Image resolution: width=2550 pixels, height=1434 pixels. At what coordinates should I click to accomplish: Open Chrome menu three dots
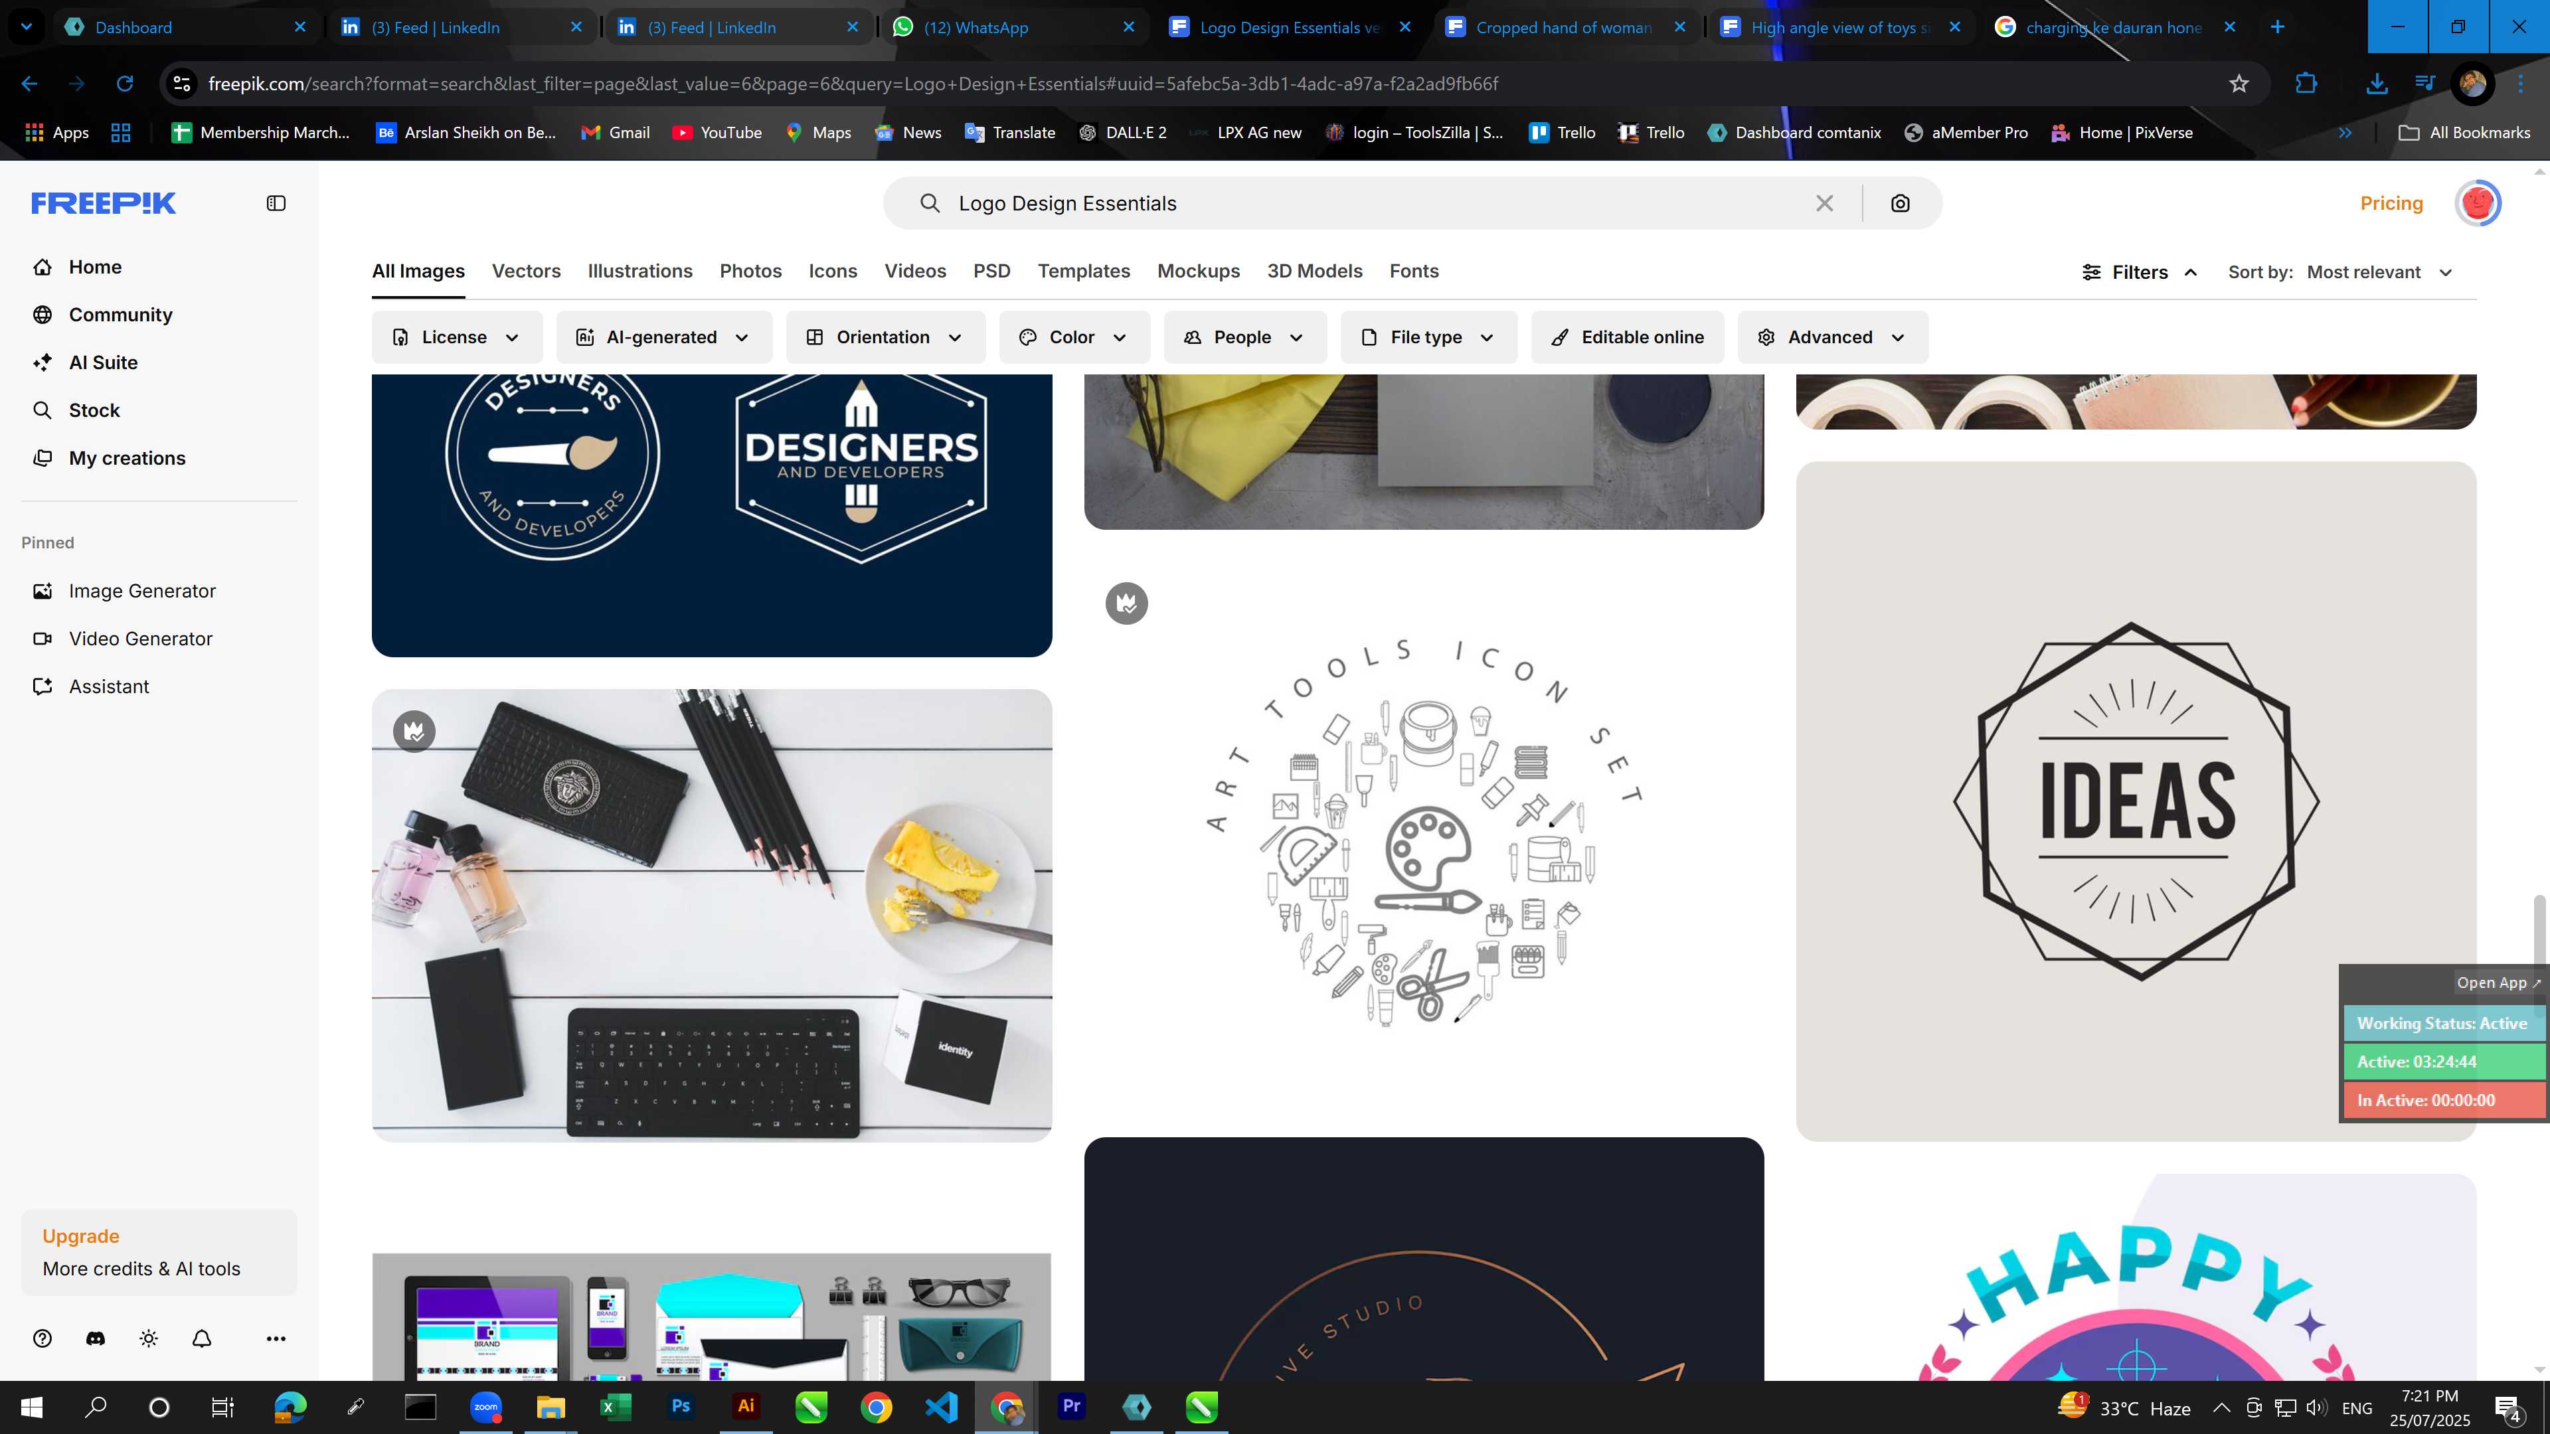[2520, 84]
